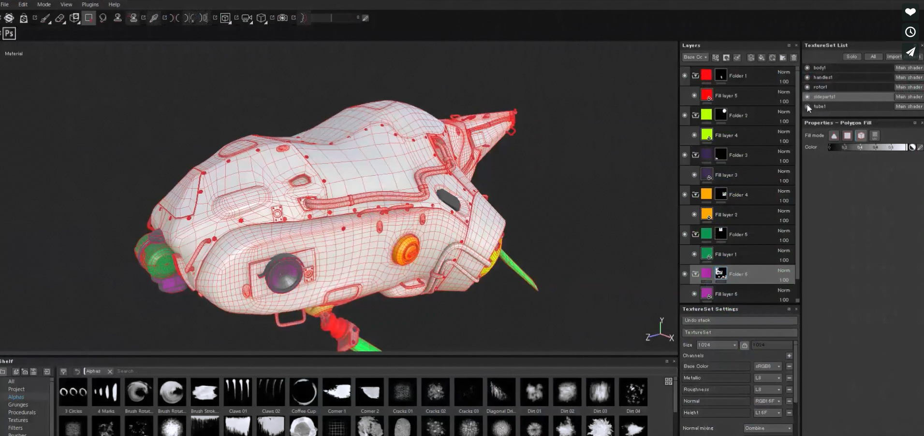Screen dimensions: 924x436
Task: Toggle visibility of Fill layer 5
Action: point(694,95)
